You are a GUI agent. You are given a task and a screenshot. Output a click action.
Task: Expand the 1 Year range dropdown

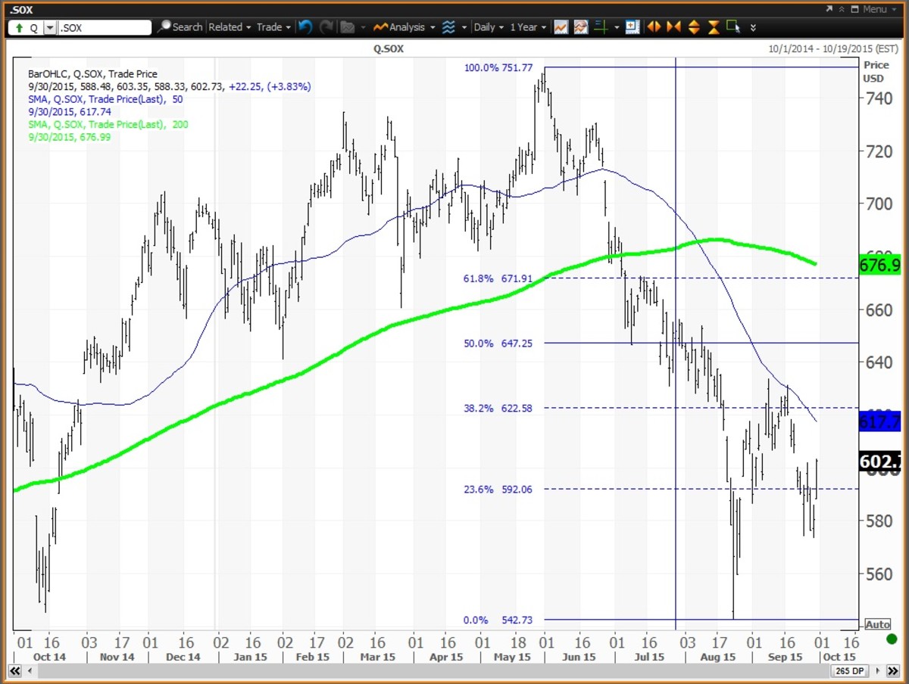click(528, 27)
